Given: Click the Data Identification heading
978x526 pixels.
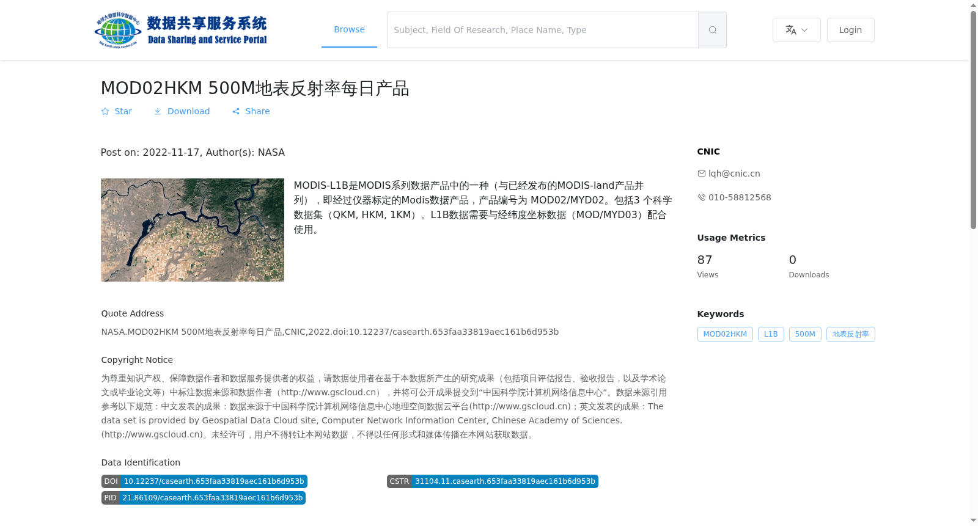Looking at the screenshot, I should coord(141,462).
